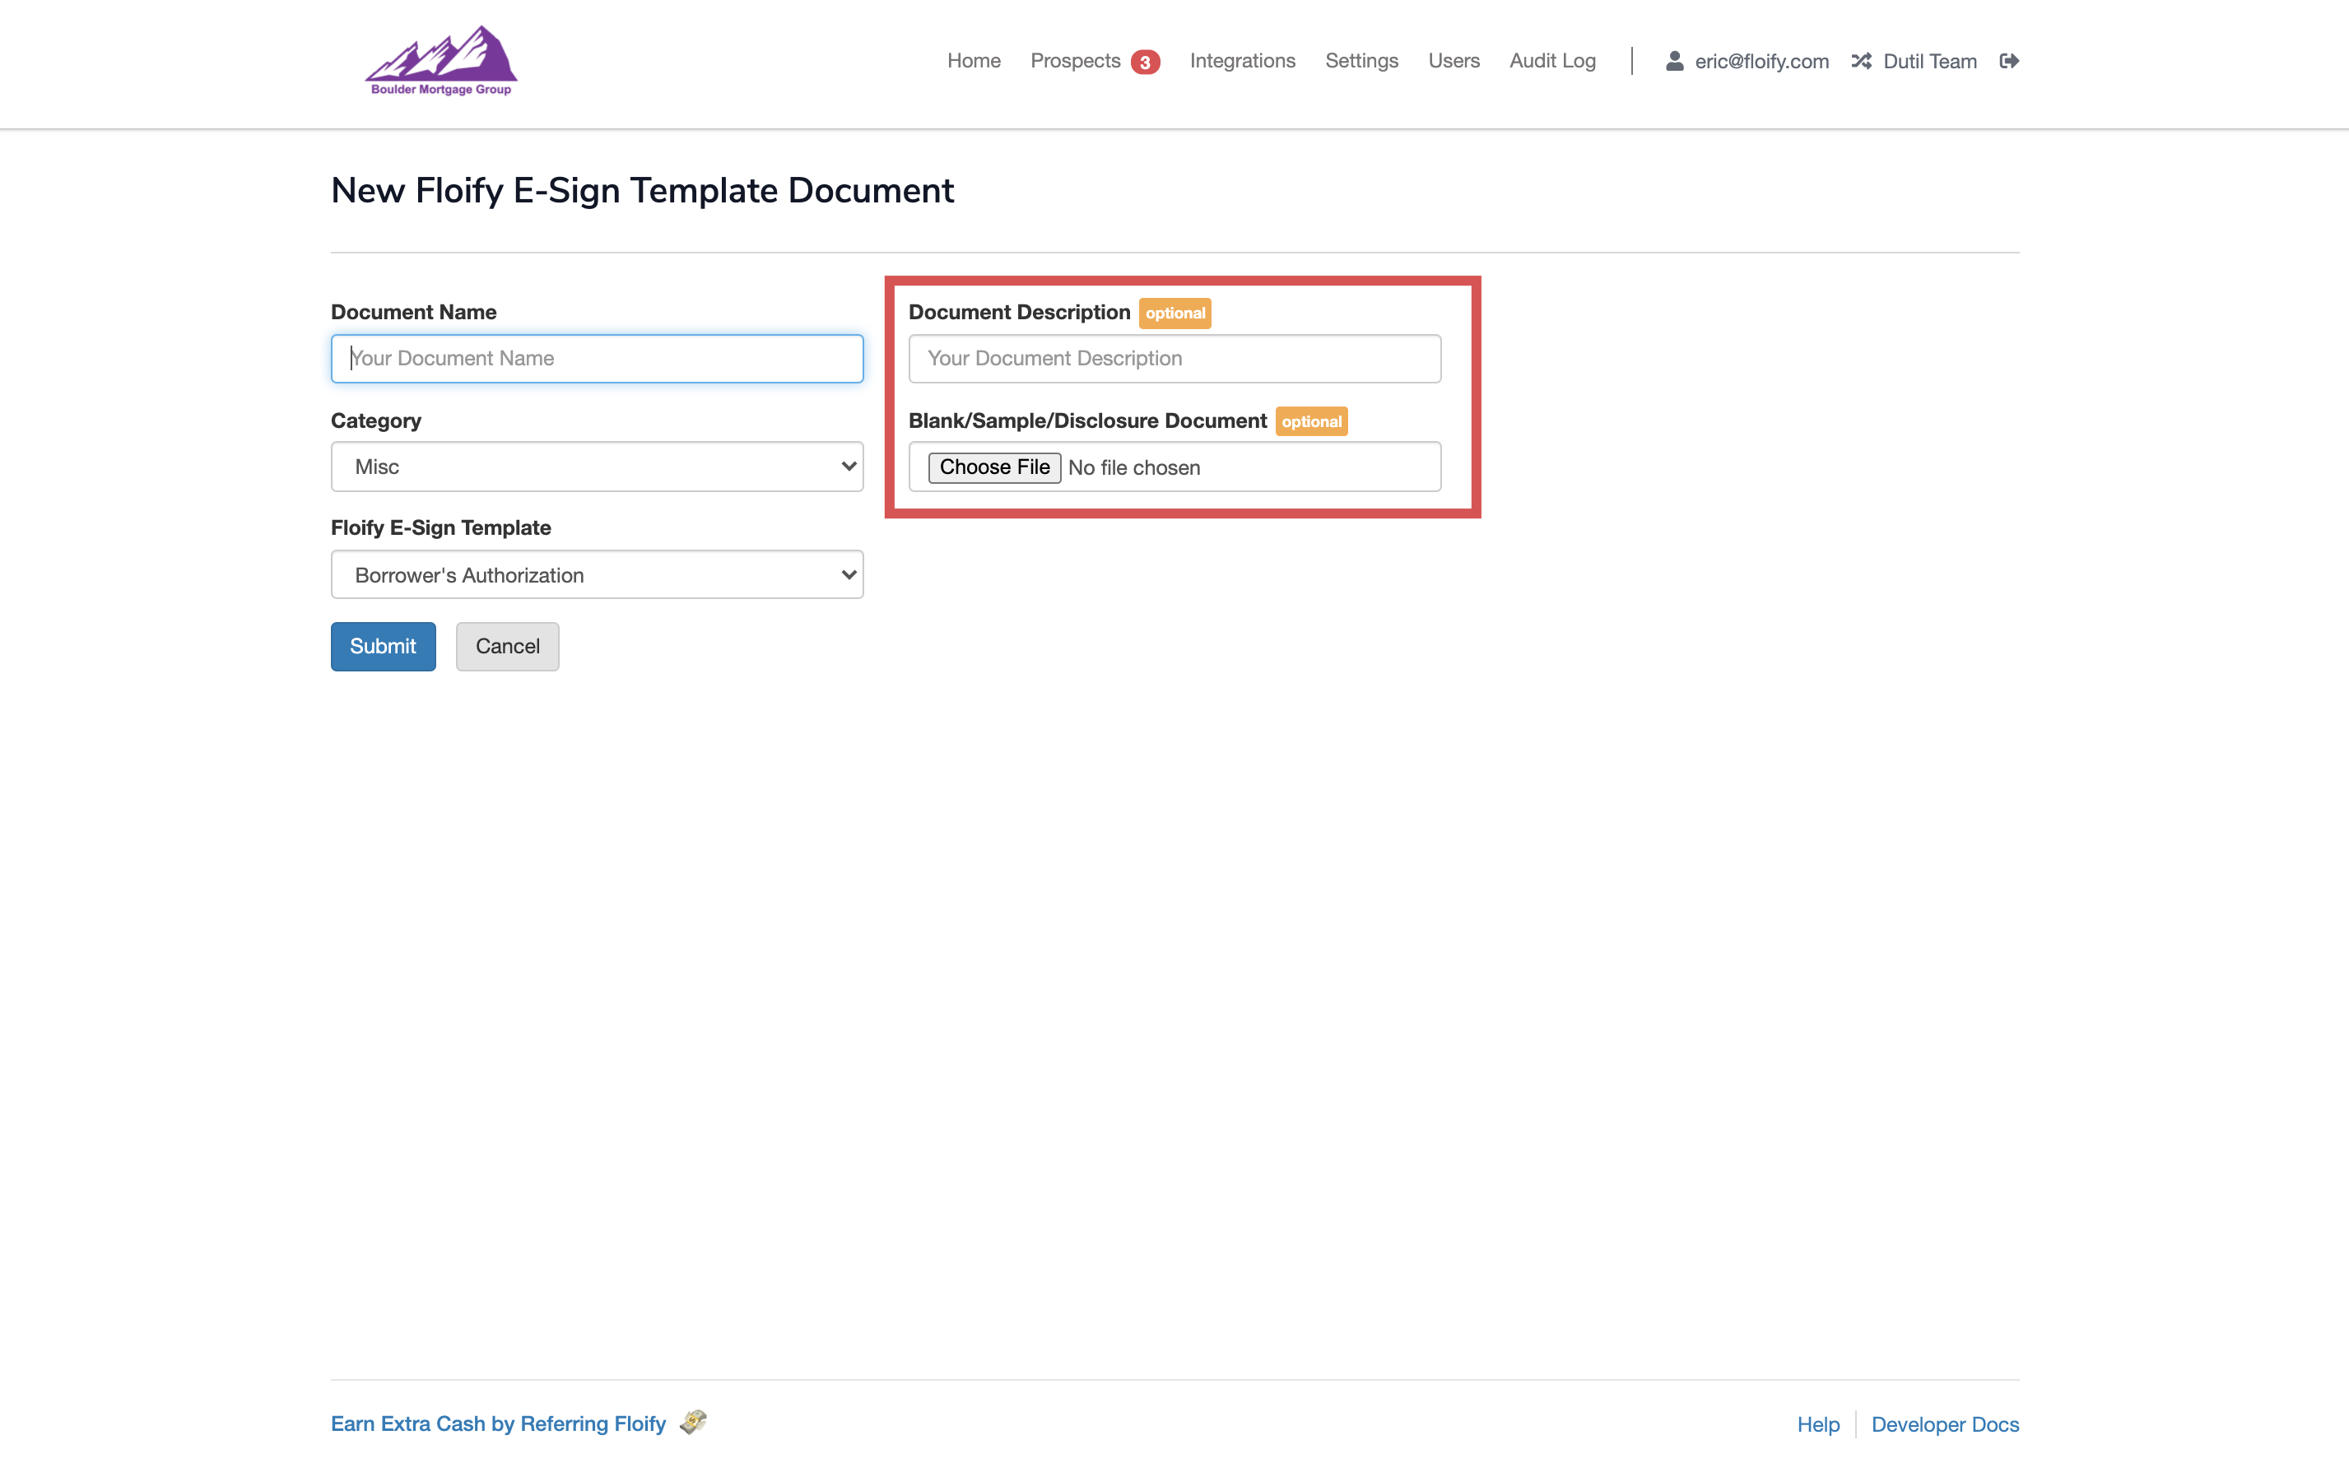Open the Developer Docs footer link
The height and width of the screenshot is (1463, 2349).
point(1946,1424)
